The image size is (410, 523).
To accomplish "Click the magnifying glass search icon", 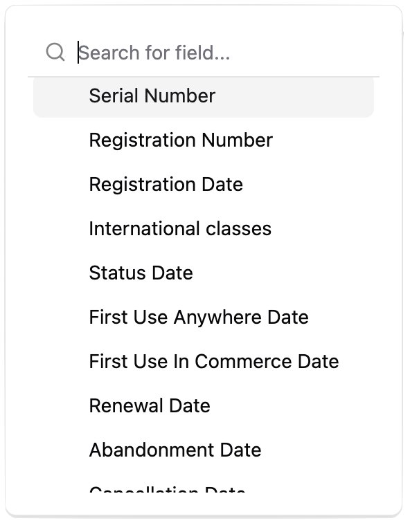I will pyautogui.click(x=55, y=52).
